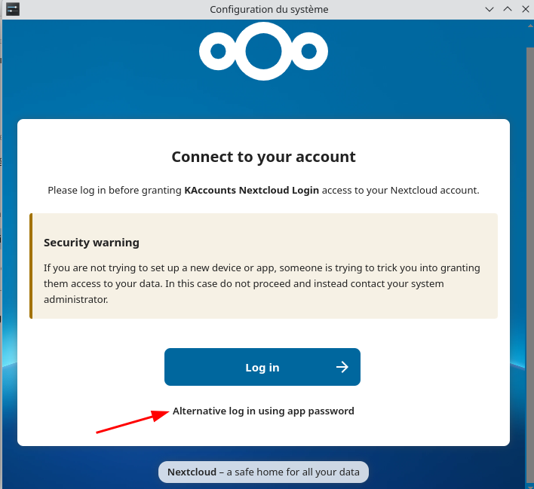Click the "Configuration du système" title bar text
The image size is (534, 489).
pyautogui.click(x=269, y=9)
